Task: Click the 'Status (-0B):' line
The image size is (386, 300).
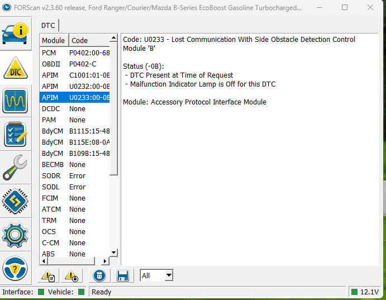Action: (143, 66)
